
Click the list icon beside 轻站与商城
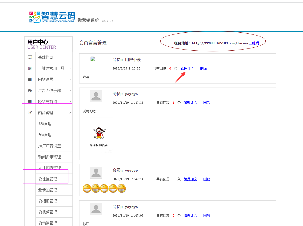click(30, 102)
